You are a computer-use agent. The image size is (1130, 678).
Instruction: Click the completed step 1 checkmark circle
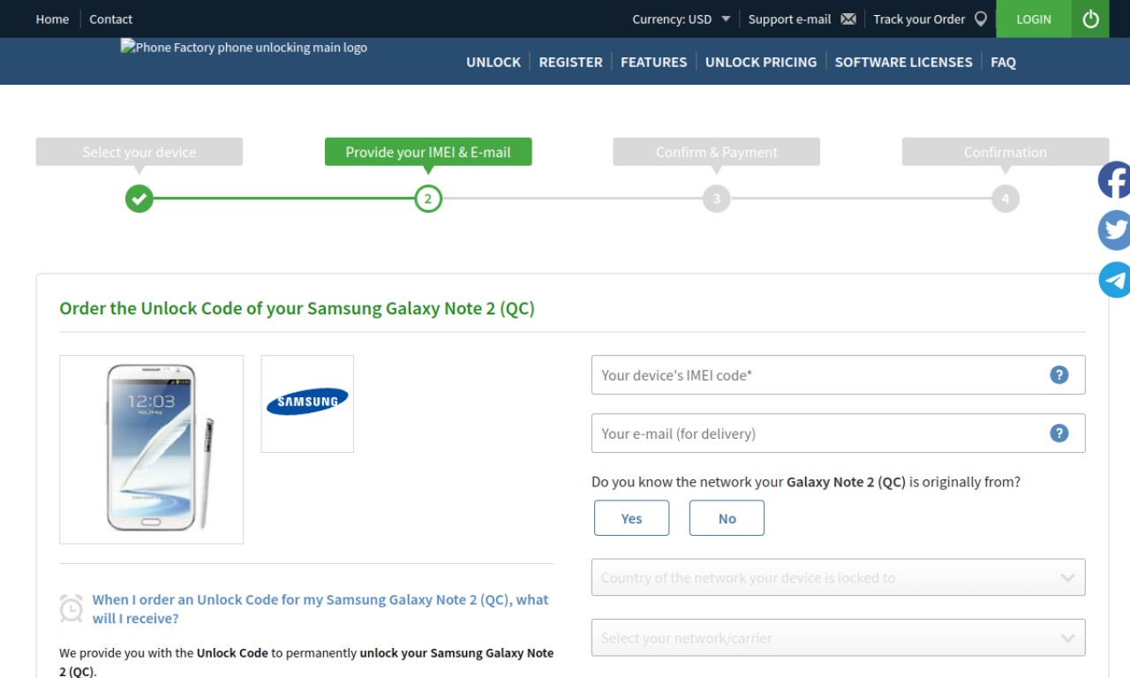[139, 199]
